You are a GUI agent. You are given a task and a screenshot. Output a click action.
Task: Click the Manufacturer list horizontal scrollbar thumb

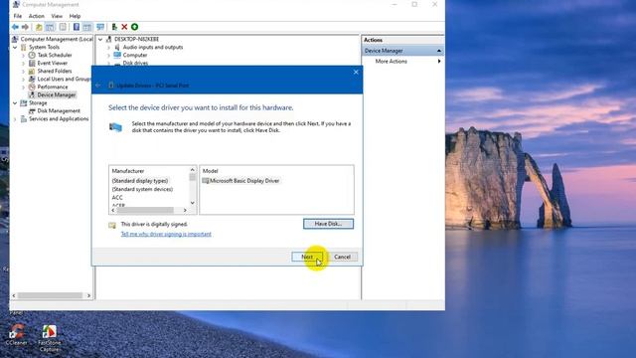point(145,210)
